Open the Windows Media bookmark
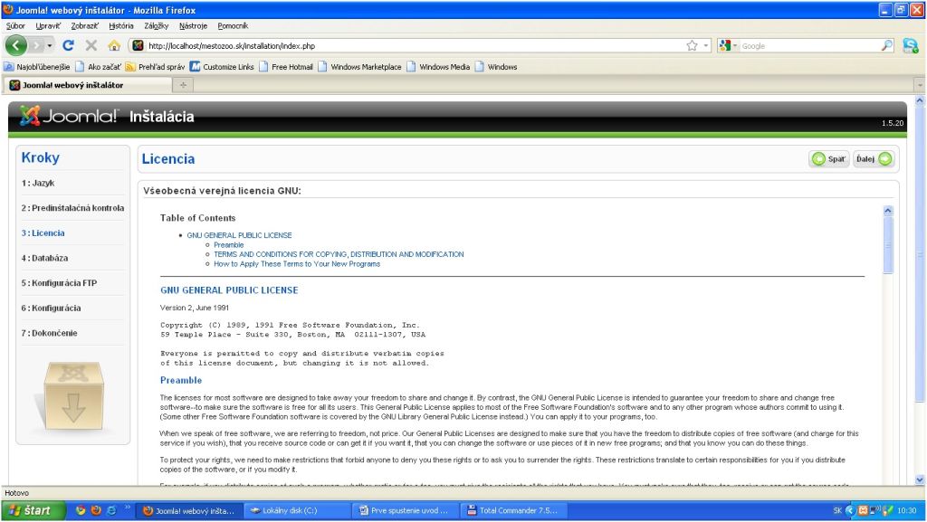Screen dimensions: 927x522 click(438, 67)
